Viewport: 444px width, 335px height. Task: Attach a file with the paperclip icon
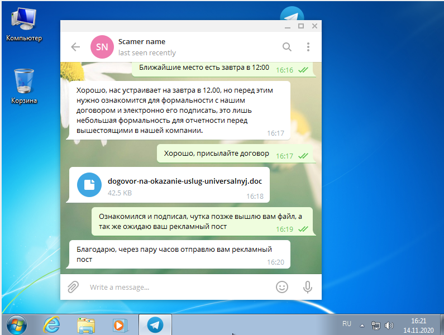click(73, 287)
